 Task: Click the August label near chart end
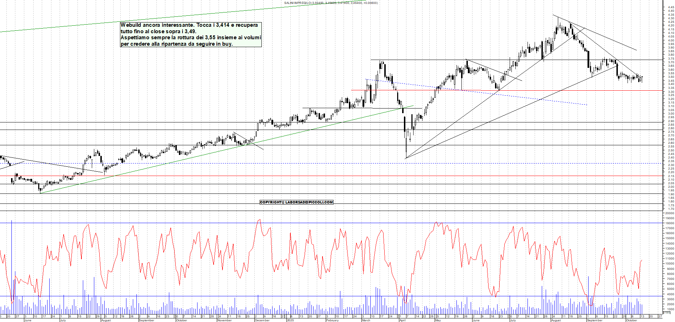pyautogui.click(x=556, y=320)
